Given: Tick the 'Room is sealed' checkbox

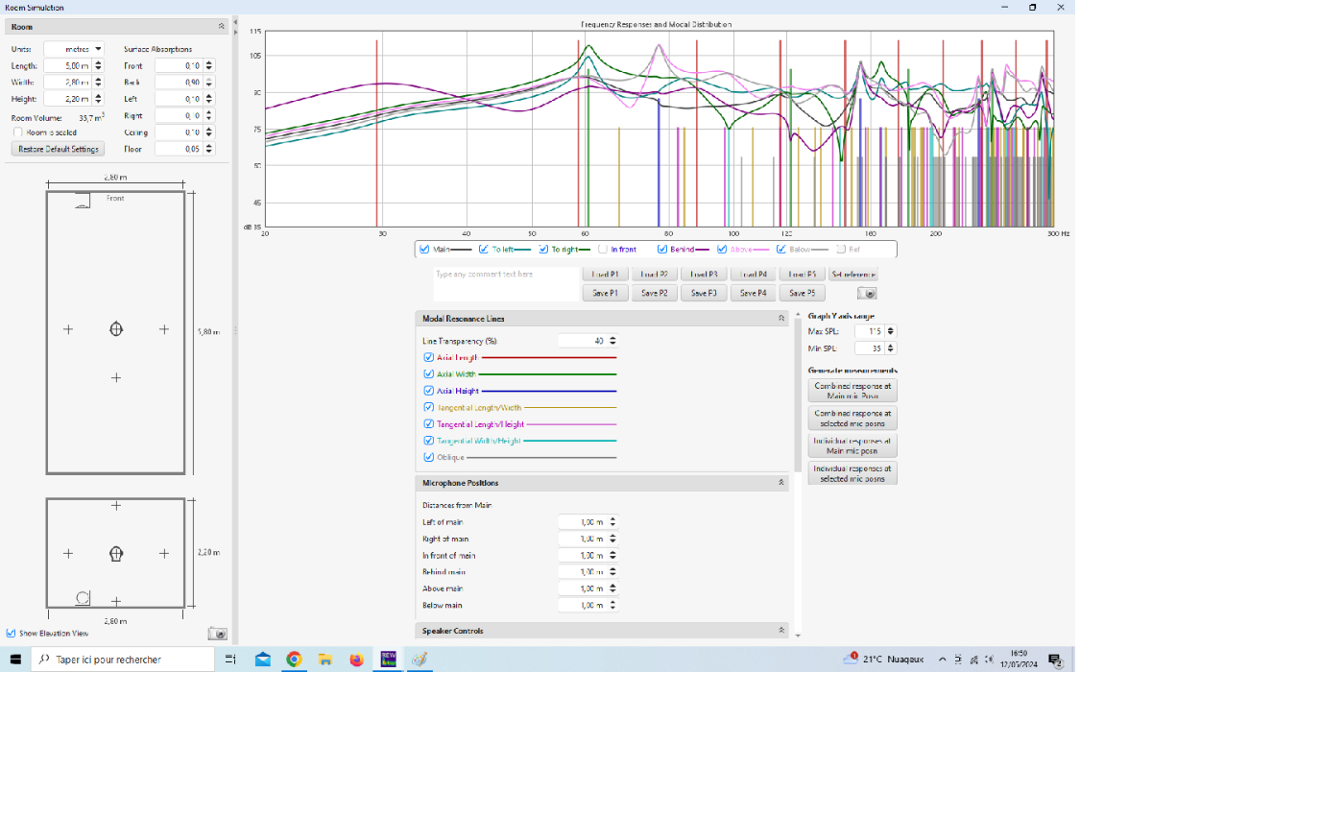Looking at the screenshot, I should [x=17, y=132].
